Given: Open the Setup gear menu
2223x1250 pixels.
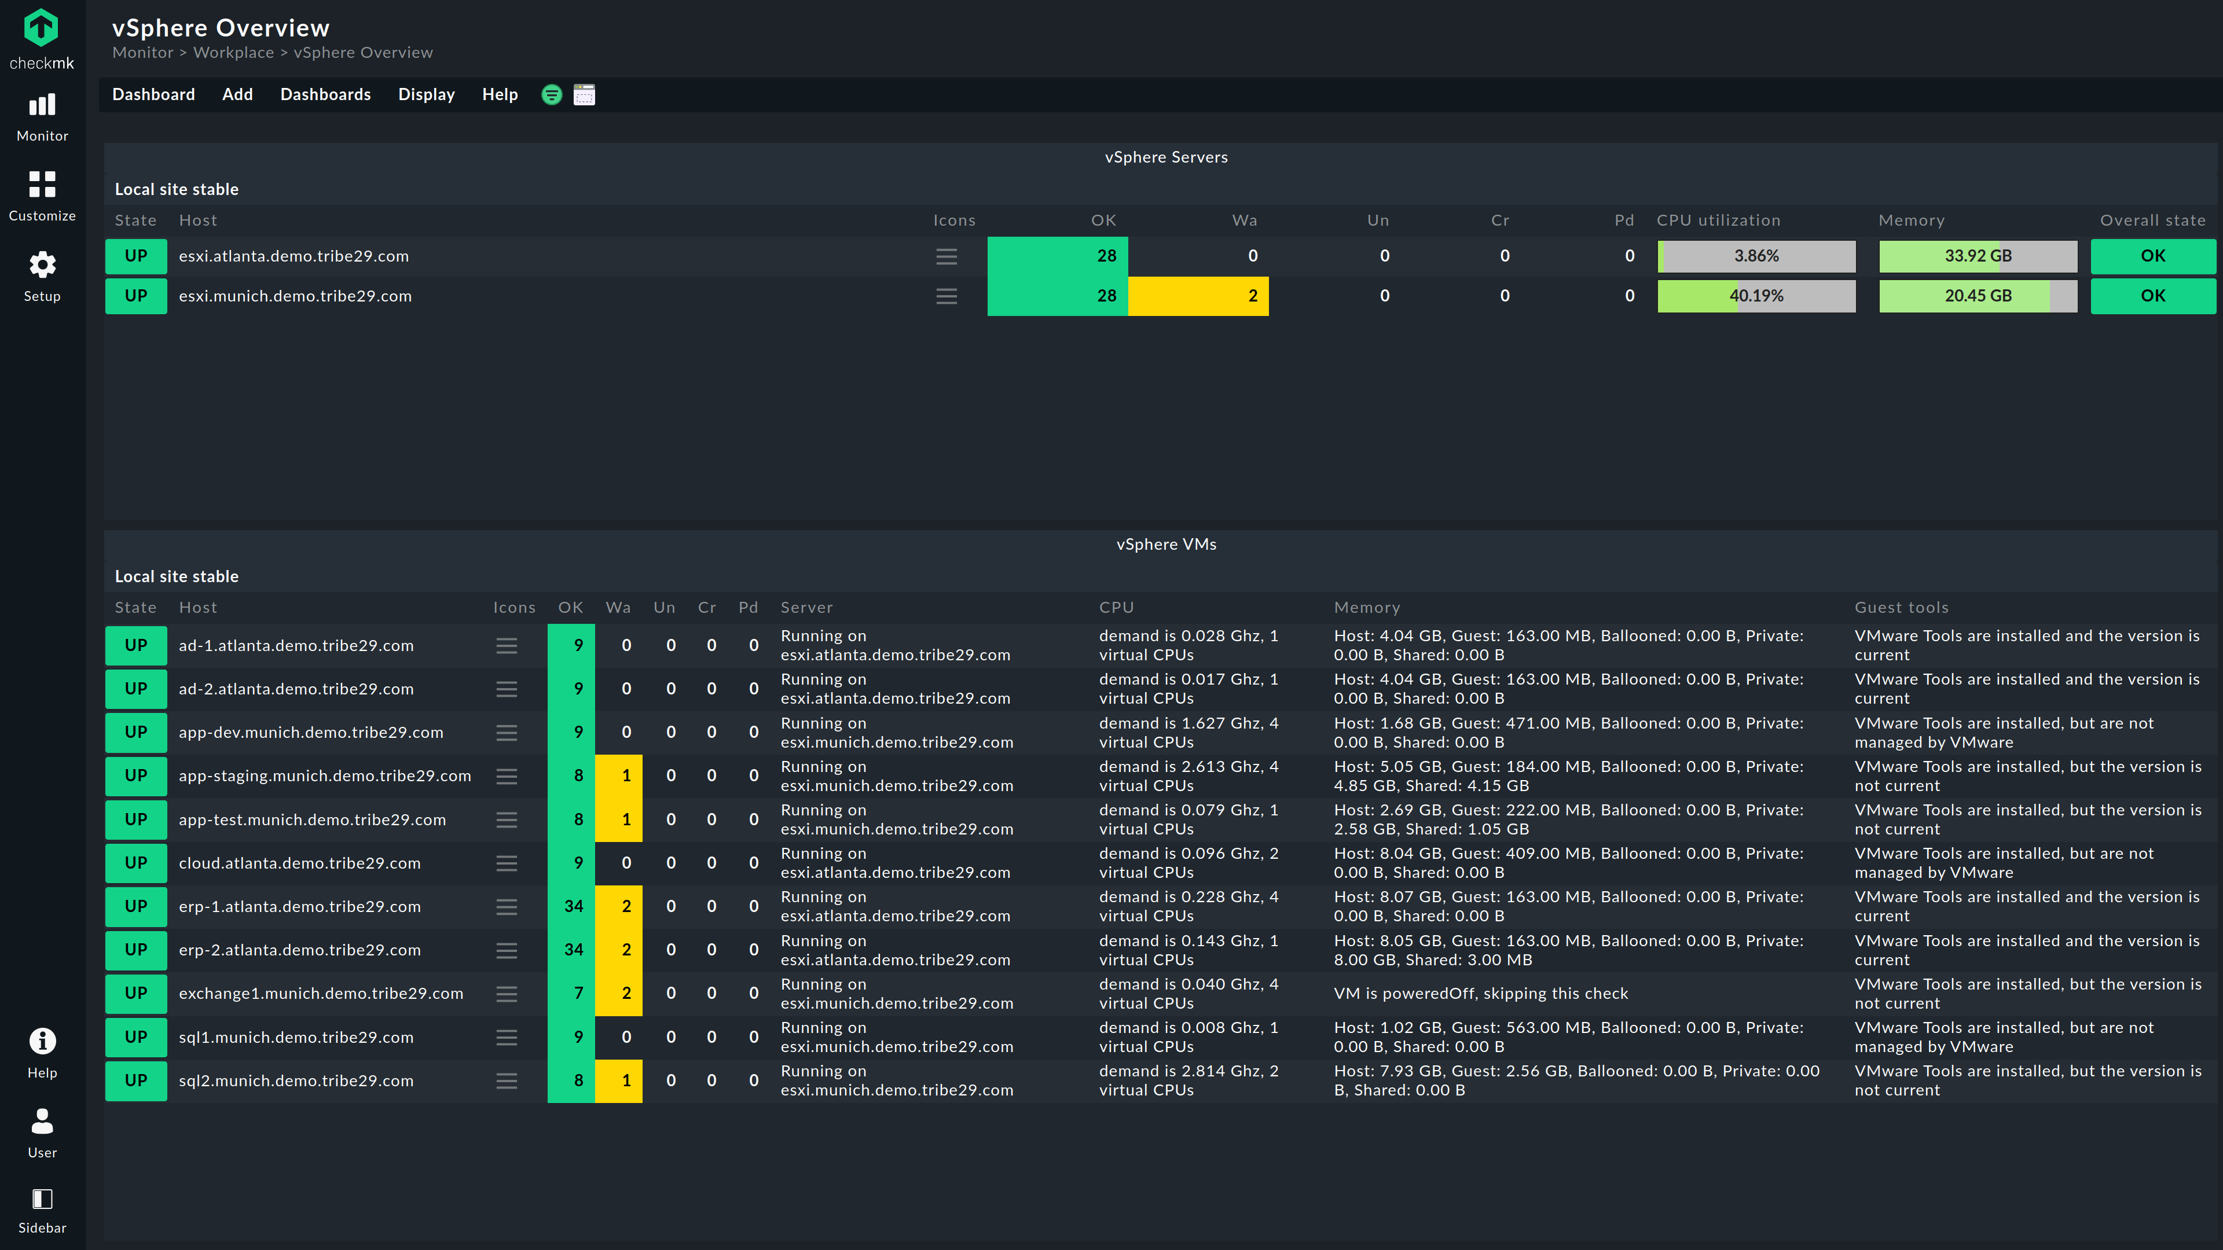Looking at the screenshot, I should click(42, 277).
